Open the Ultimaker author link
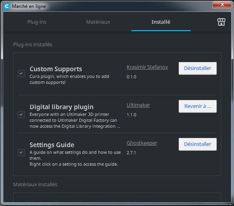Image resolution: width=234 pixels, height=206 pixels. (139, 105)
